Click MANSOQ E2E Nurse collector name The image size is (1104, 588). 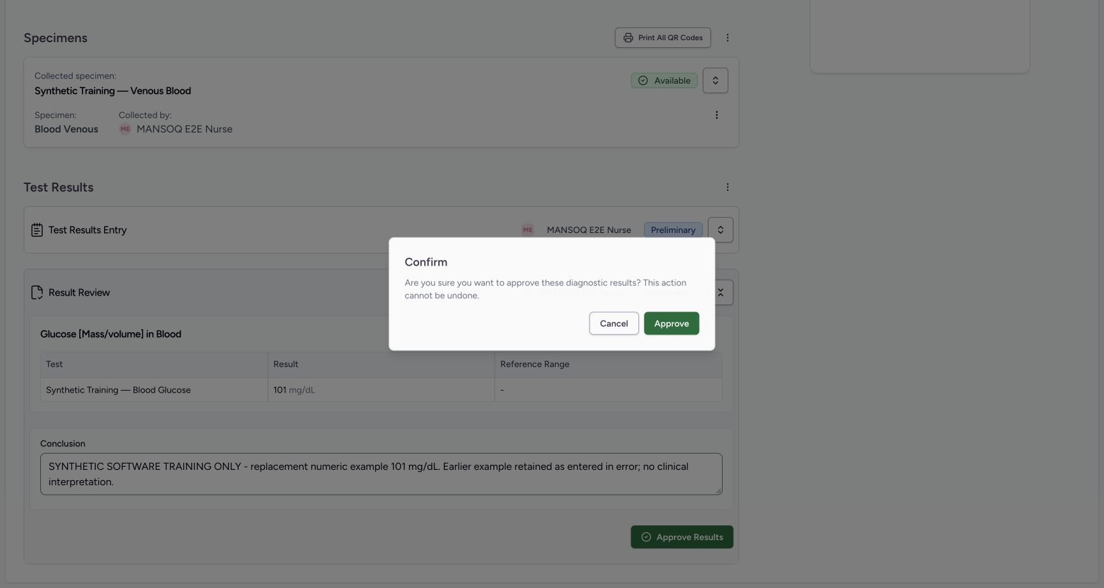click(x=184, y=129)
